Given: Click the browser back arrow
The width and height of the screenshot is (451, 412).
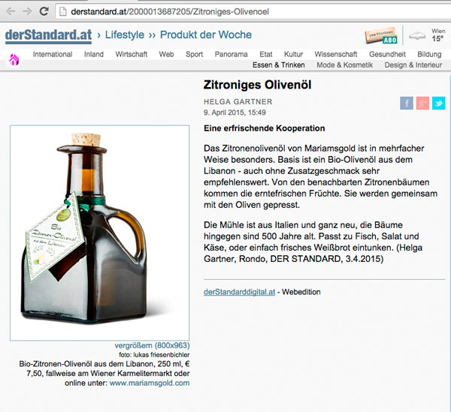Looking at the screenshot, I should 11,11.
